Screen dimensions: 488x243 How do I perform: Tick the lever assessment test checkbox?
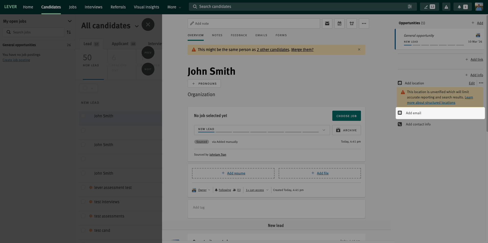coord(83,188)
